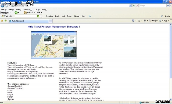Open the 編輯(E) Edit menu
Image resolution: width=172 pixels, height=104 pixels.
[11, 10]
